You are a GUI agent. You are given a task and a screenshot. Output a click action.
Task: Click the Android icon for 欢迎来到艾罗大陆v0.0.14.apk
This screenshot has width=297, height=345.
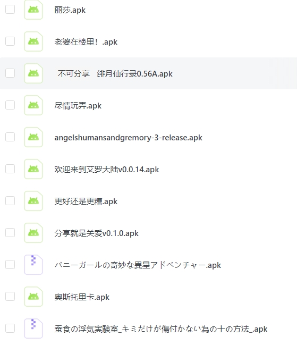33,169
